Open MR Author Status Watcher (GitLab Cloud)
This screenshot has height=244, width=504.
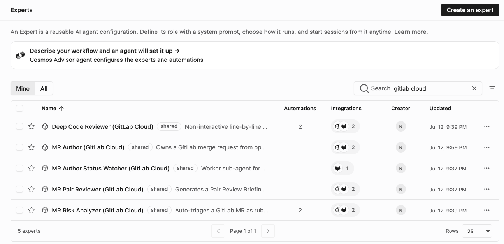[x=111, y=169]
